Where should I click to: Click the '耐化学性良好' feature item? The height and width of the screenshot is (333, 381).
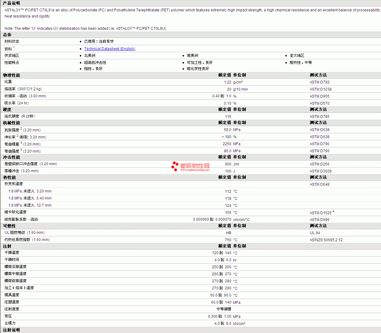point(198,69)
